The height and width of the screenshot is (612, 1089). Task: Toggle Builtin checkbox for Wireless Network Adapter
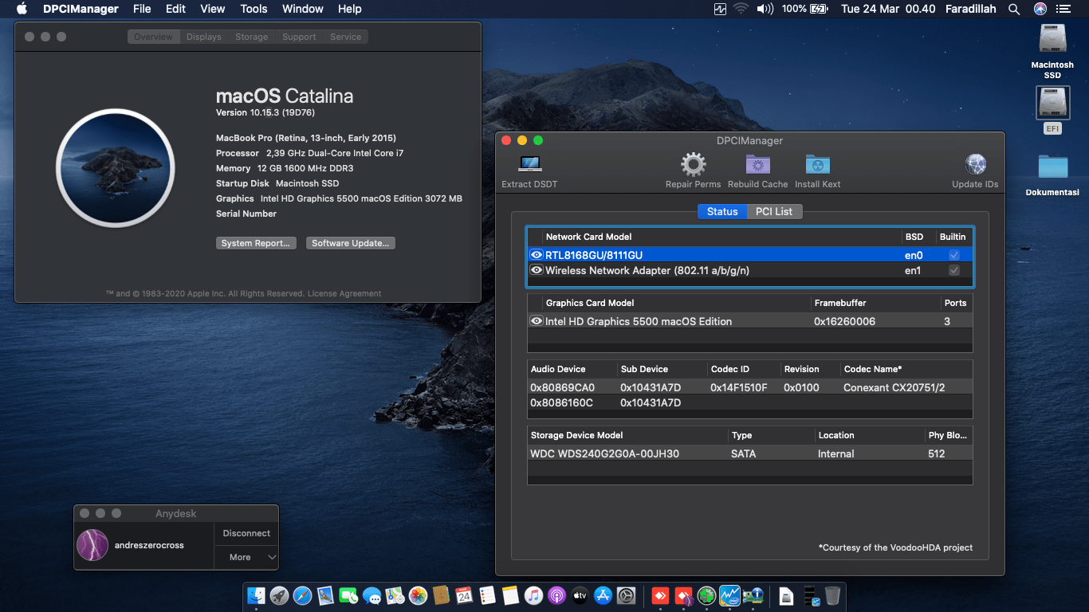[953, 271]
